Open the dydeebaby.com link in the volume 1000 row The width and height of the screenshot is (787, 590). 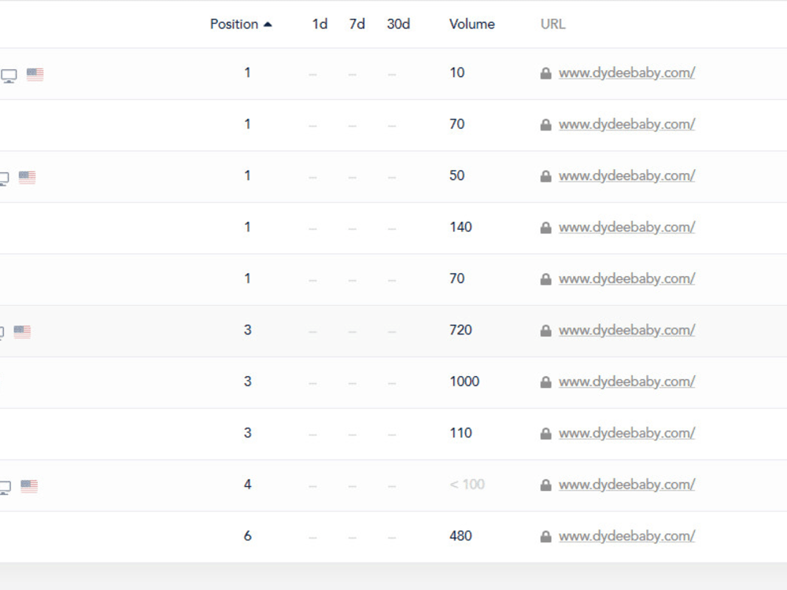point(627,382)
